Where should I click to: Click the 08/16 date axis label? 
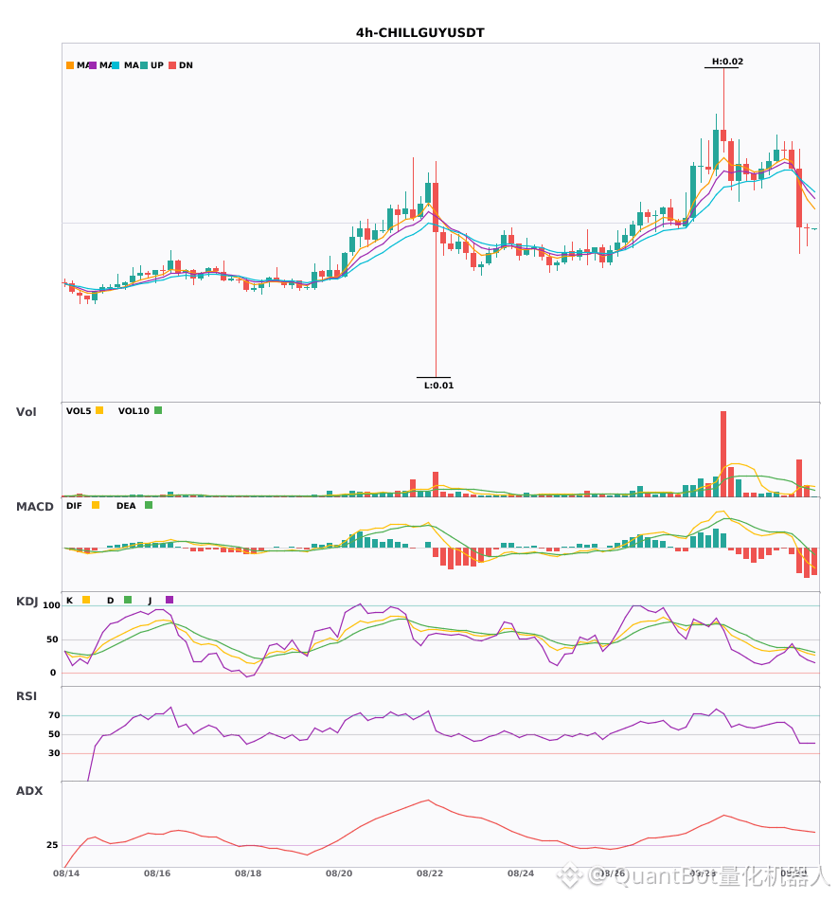click(x=157, y=873)
